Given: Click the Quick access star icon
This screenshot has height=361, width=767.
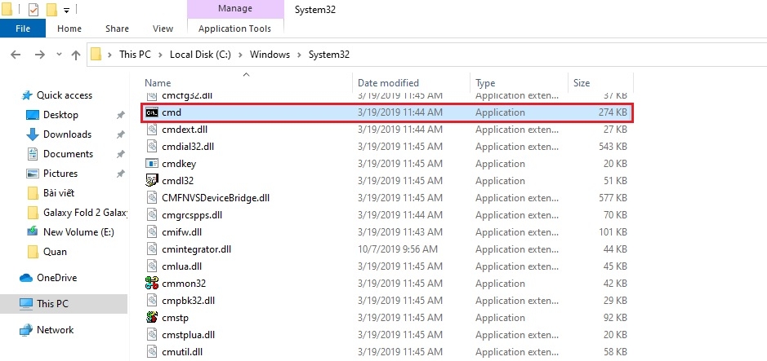Looking at the screenshot, I should click(27, 95).
